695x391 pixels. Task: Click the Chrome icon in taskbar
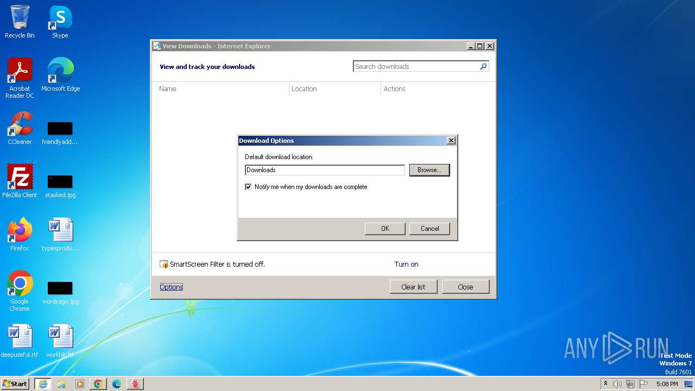(x=98, y=384)
